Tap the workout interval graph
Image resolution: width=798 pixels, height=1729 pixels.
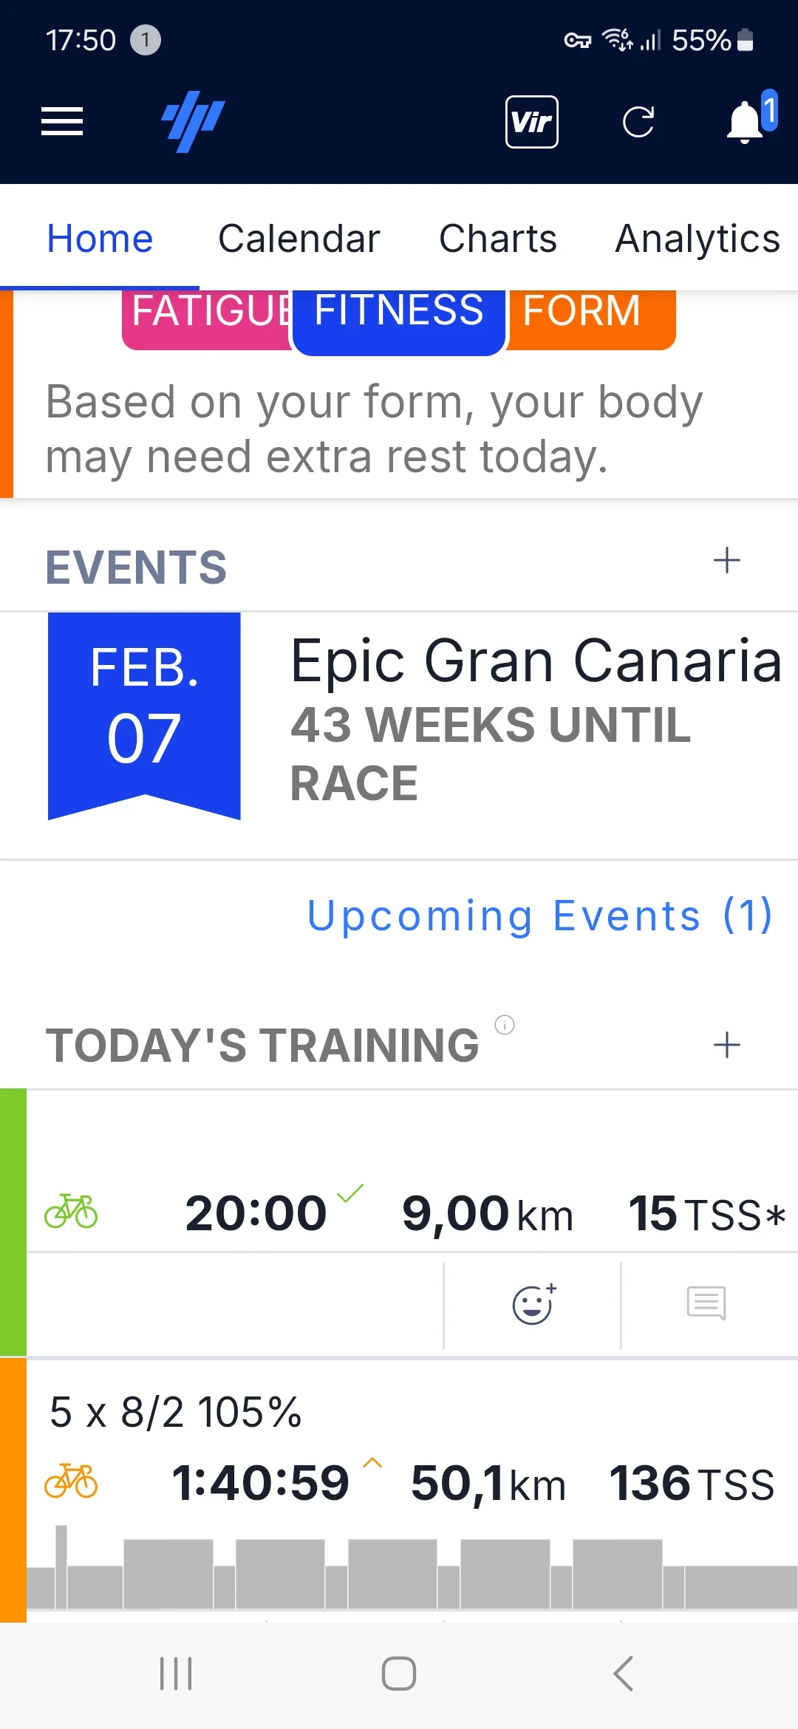tap(412, 1568)
